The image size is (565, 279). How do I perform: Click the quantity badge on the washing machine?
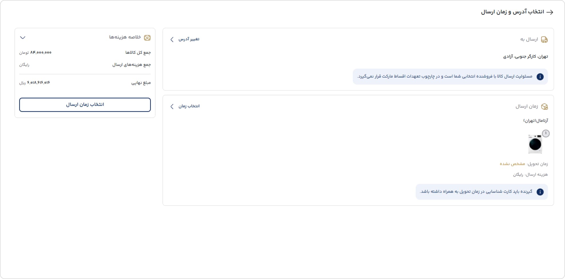546,133
